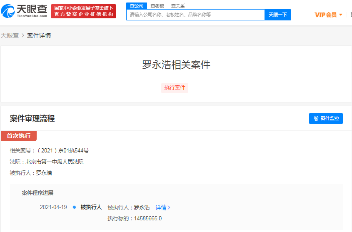Open the VIP会员 dropdown menu
The height and width of the screenshot is (232, 352).
tap(328, 15)
